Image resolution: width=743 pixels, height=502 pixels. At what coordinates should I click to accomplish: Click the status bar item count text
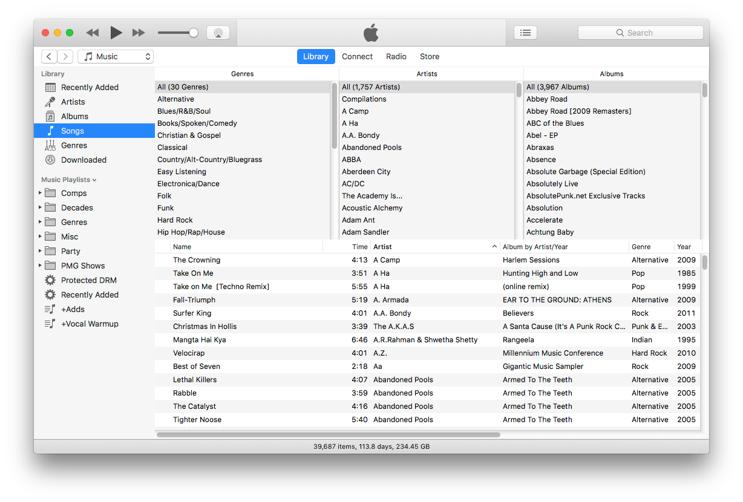(x=372, y=446)
